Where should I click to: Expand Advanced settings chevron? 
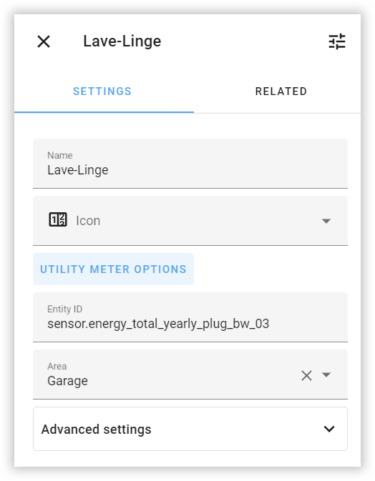click(x=329, y=429)
